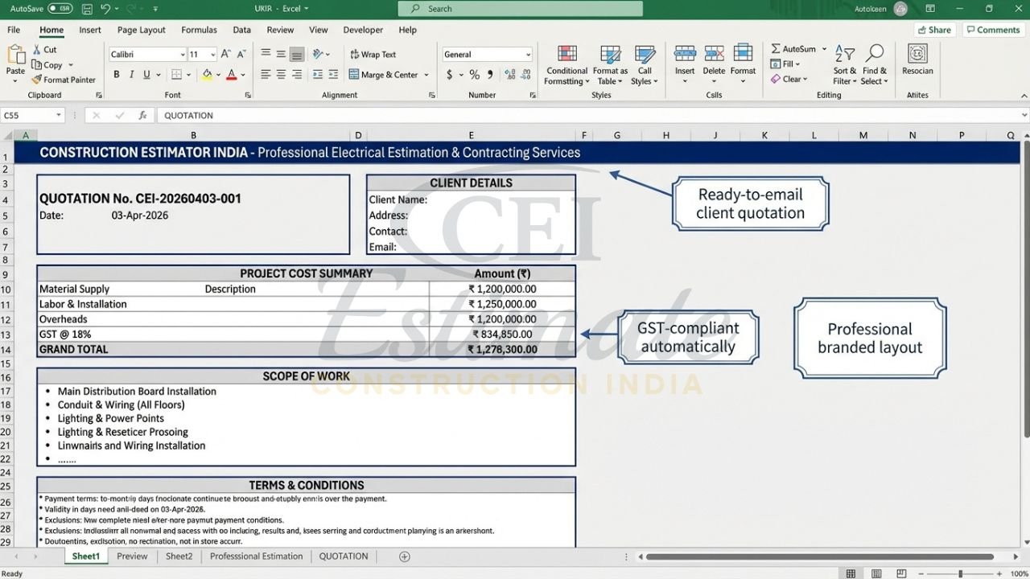This screenshot has height=579, width=1030.
Task: Click the Fill button in Editing group
Action: click(785, 64)
